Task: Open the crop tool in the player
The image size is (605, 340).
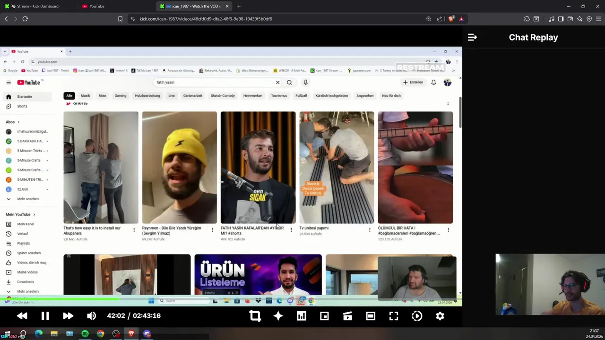Action: pos(255,316)
